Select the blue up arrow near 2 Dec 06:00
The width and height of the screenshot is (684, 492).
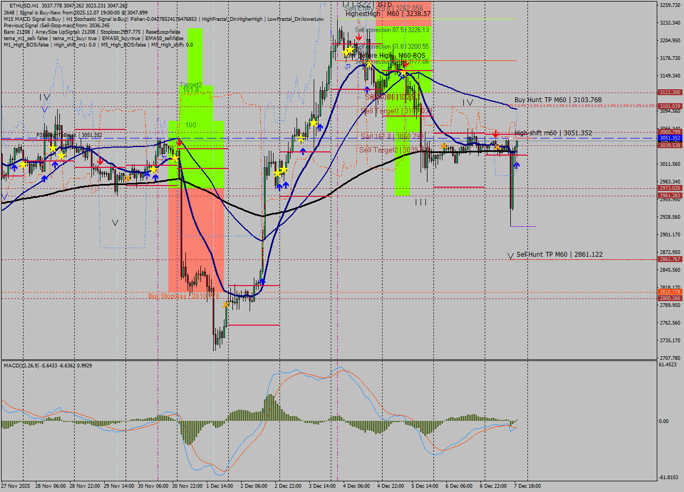pos(262,281)
